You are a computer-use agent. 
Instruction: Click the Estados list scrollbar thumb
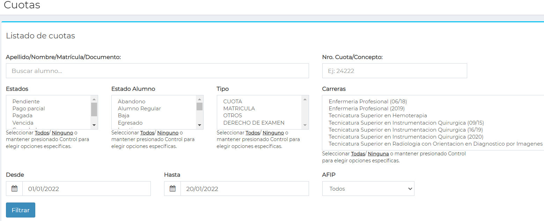(x=94, y=109)
